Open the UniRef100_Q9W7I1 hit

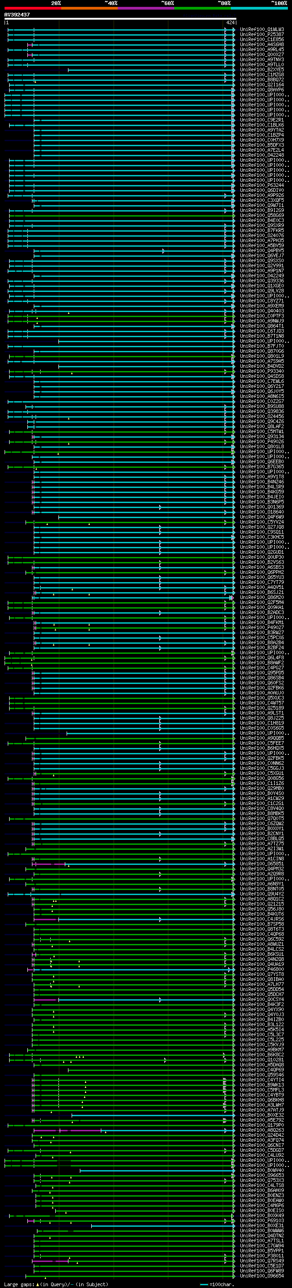261,206
